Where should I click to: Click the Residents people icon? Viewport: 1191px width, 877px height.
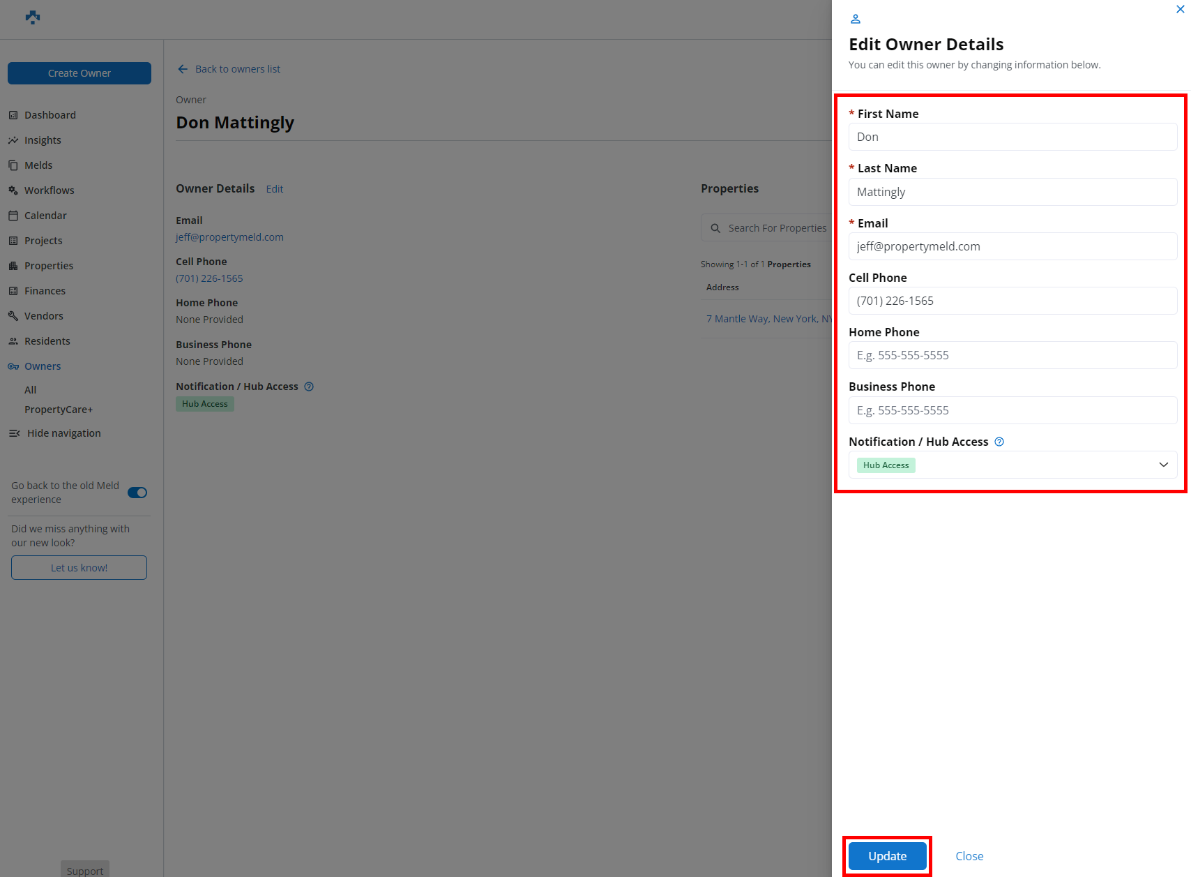(13, 341)
